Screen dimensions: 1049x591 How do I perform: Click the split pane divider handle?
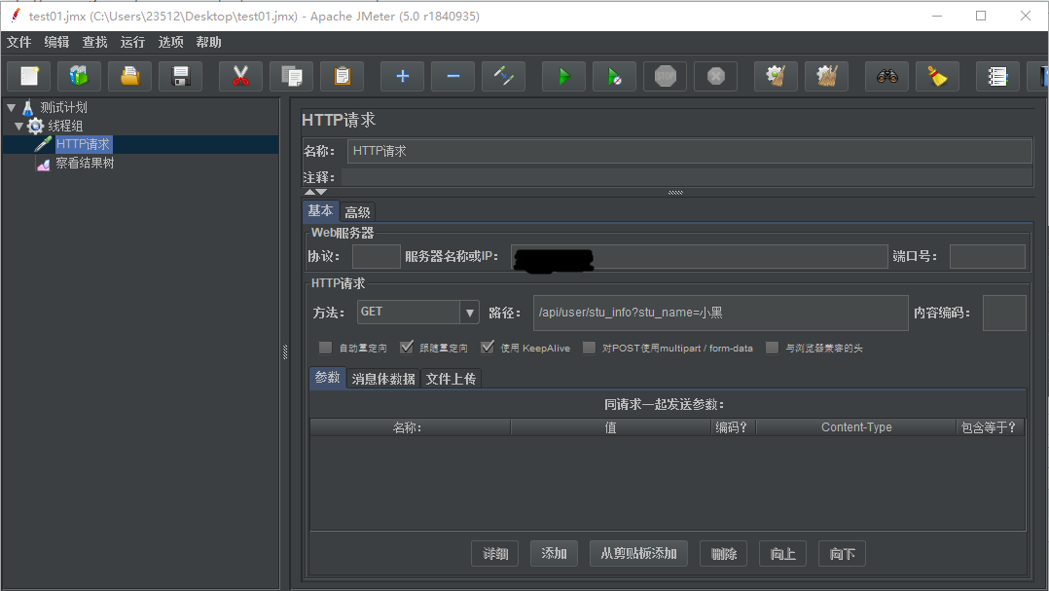click(285, 351)
